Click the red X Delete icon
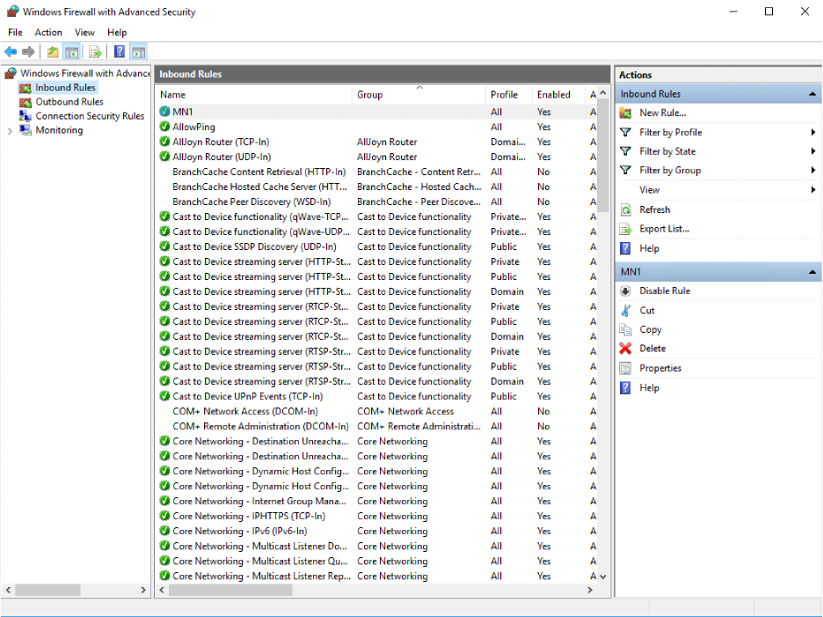This screenshot has width=823, height=617. [626, 349]
